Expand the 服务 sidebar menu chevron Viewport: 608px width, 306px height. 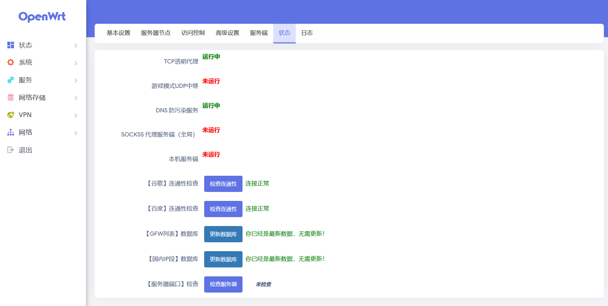click(x=76, y=80)
